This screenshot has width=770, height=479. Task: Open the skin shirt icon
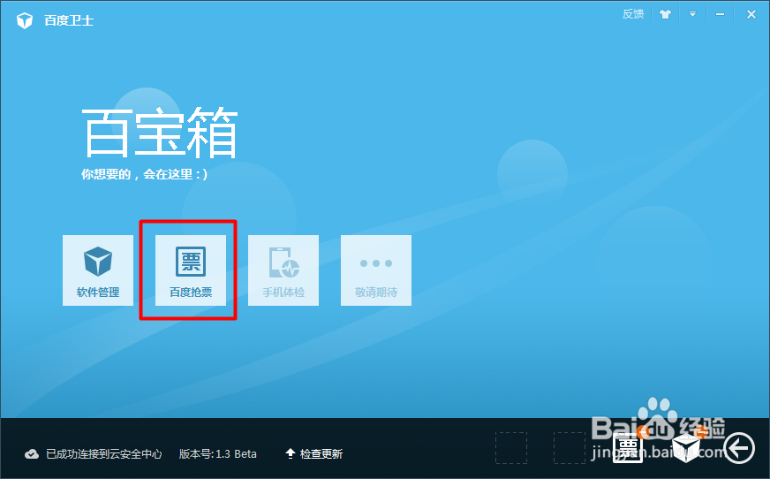pos(666,14)
